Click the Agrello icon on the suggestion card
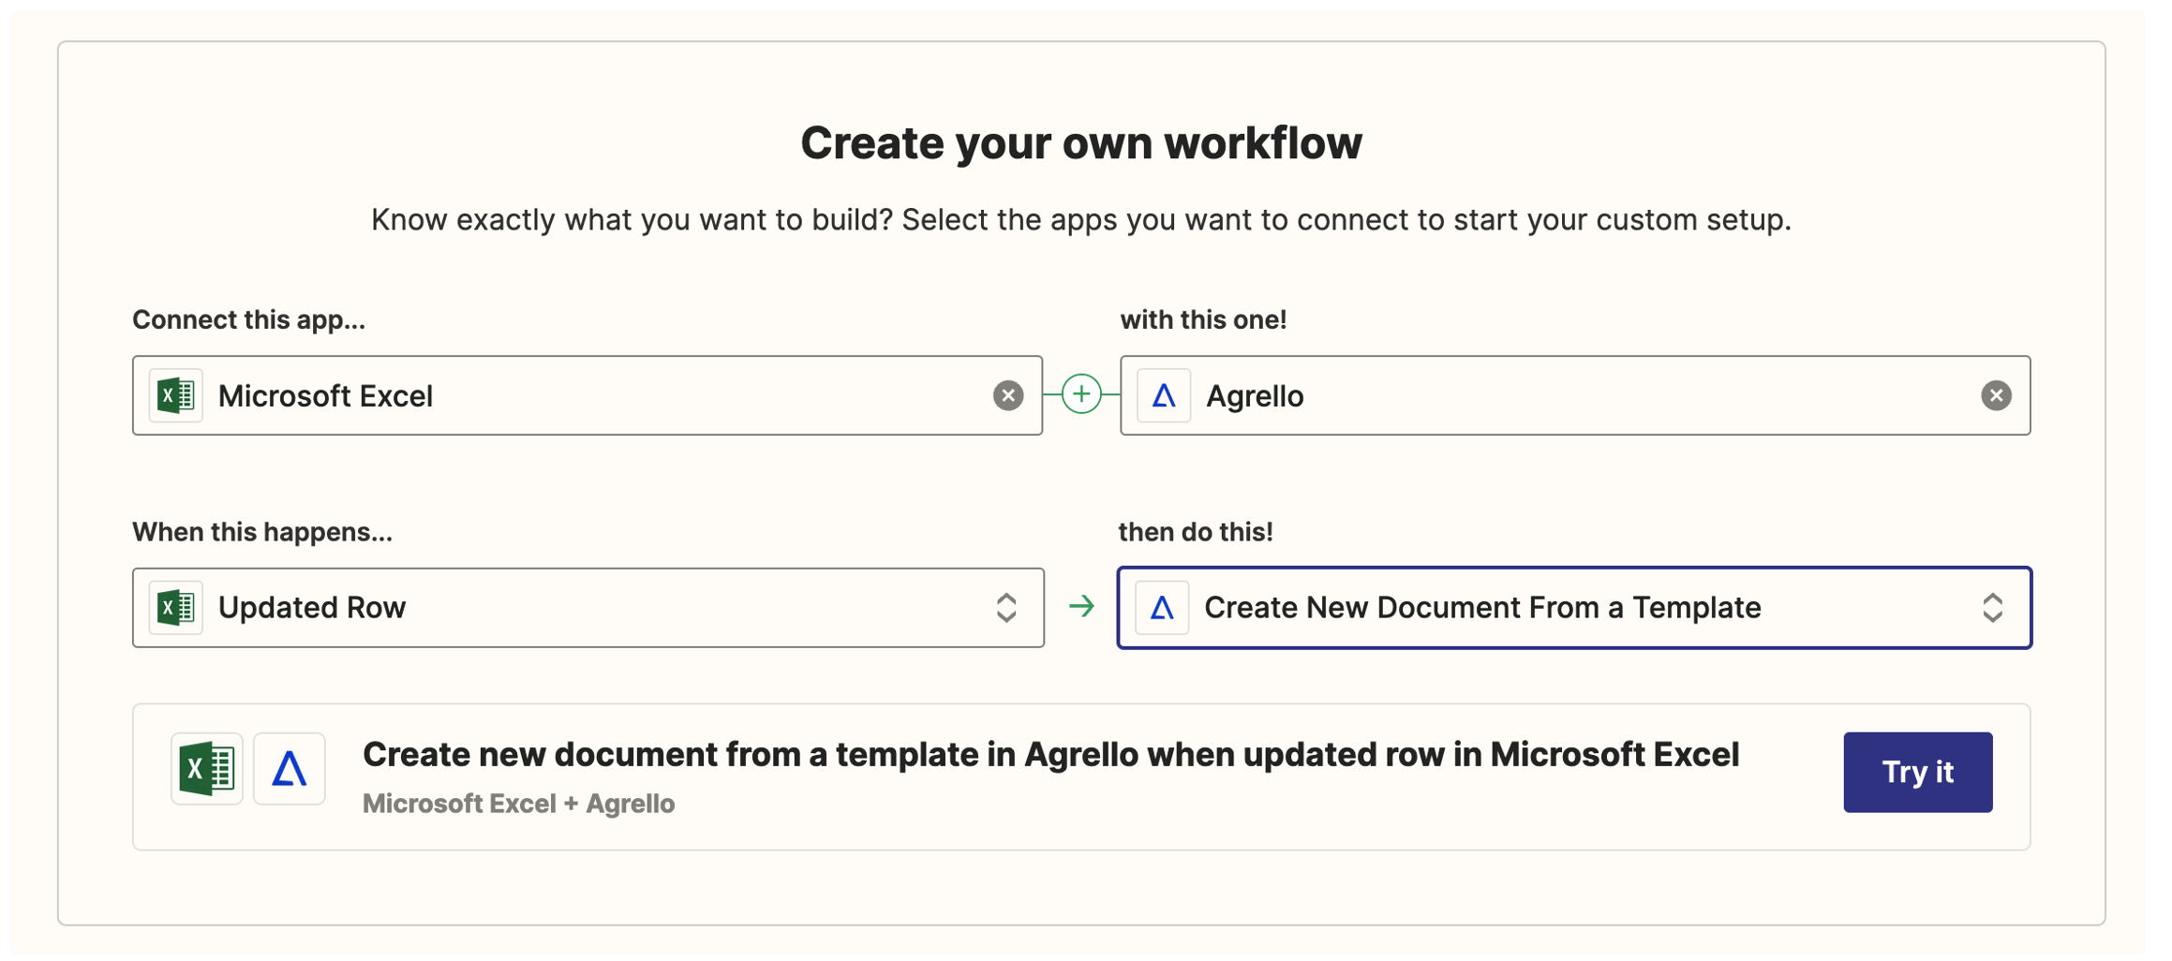This screenshot has width=2172, height=961. tap(289, 768)
